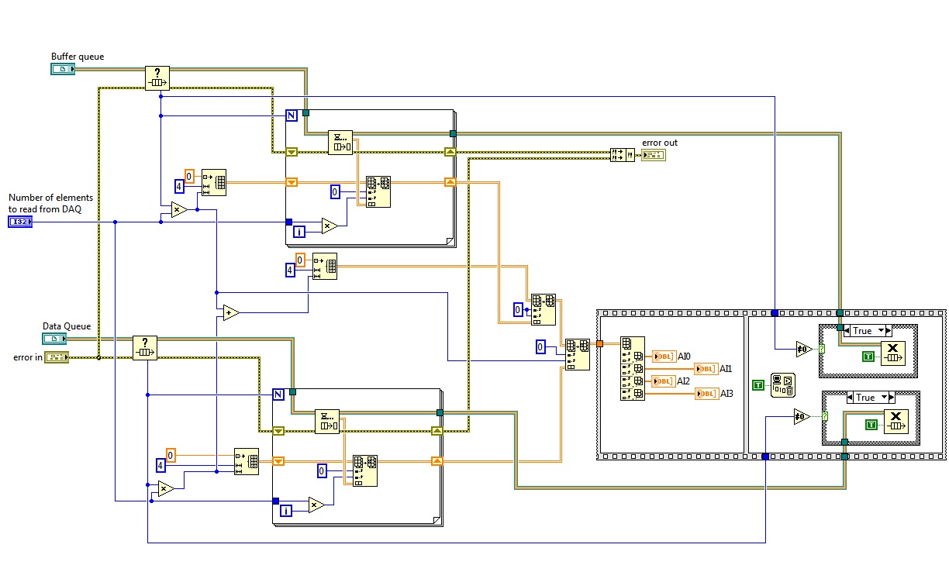Select the 'error out' label text
The width and height of the screenshot is (949, 572).
click(x=660, y=143)
